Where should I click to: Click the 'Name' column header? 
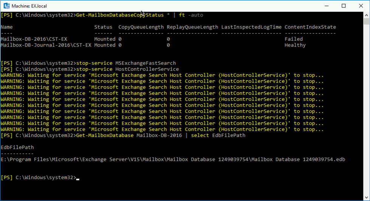[6, 27]
